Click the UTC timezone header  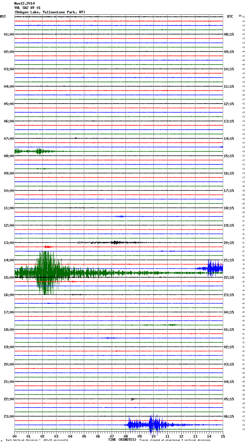point(230,16)
